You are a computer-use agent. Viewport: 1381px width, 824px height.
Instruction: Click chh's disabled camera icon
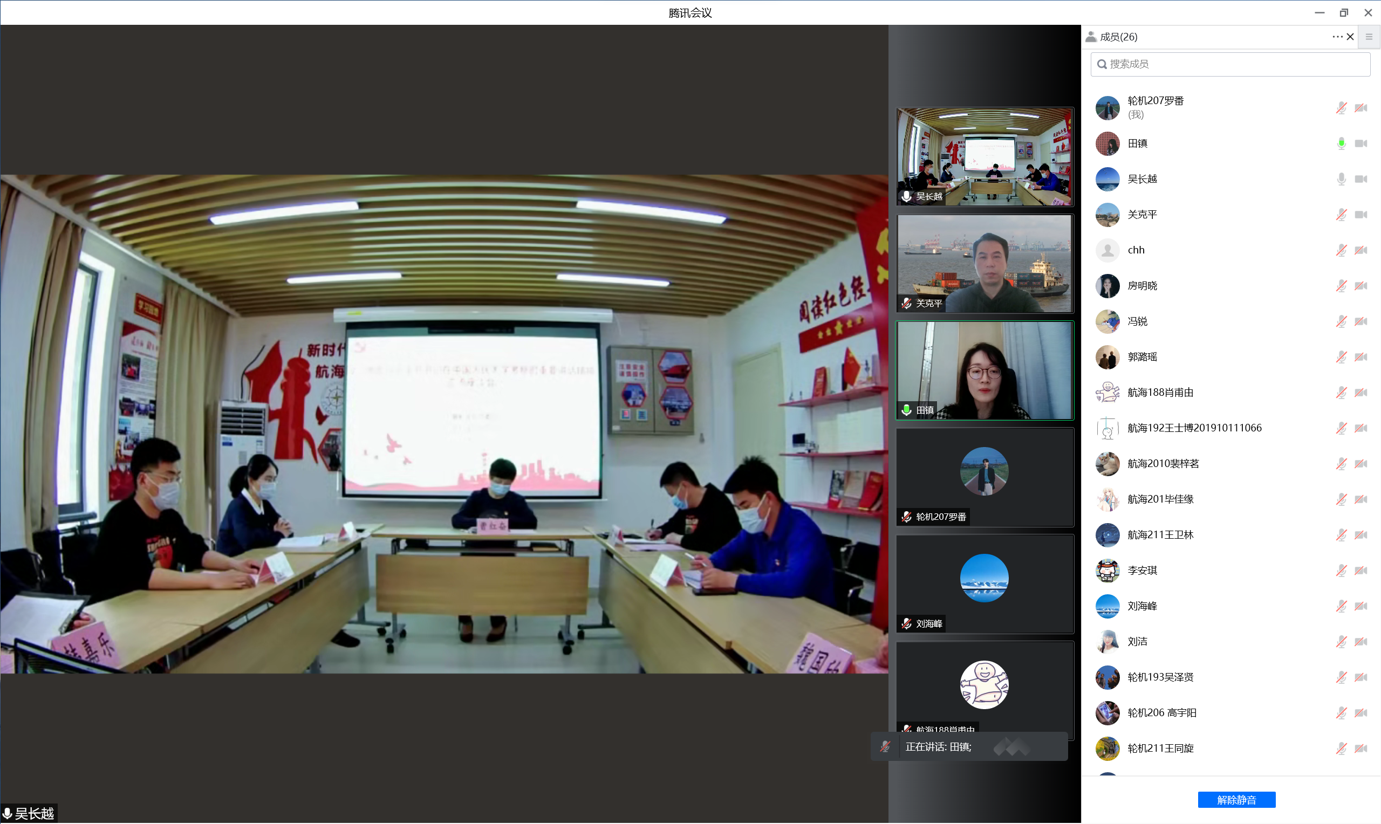pyautogui.click(x=1361, y=250)
